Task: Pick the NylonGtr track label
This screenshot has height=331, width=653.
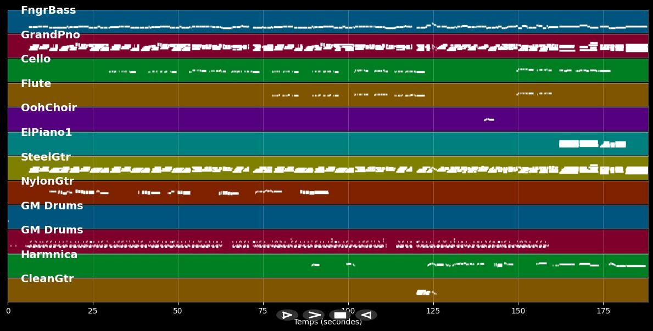Action: (x=47, y=181)
